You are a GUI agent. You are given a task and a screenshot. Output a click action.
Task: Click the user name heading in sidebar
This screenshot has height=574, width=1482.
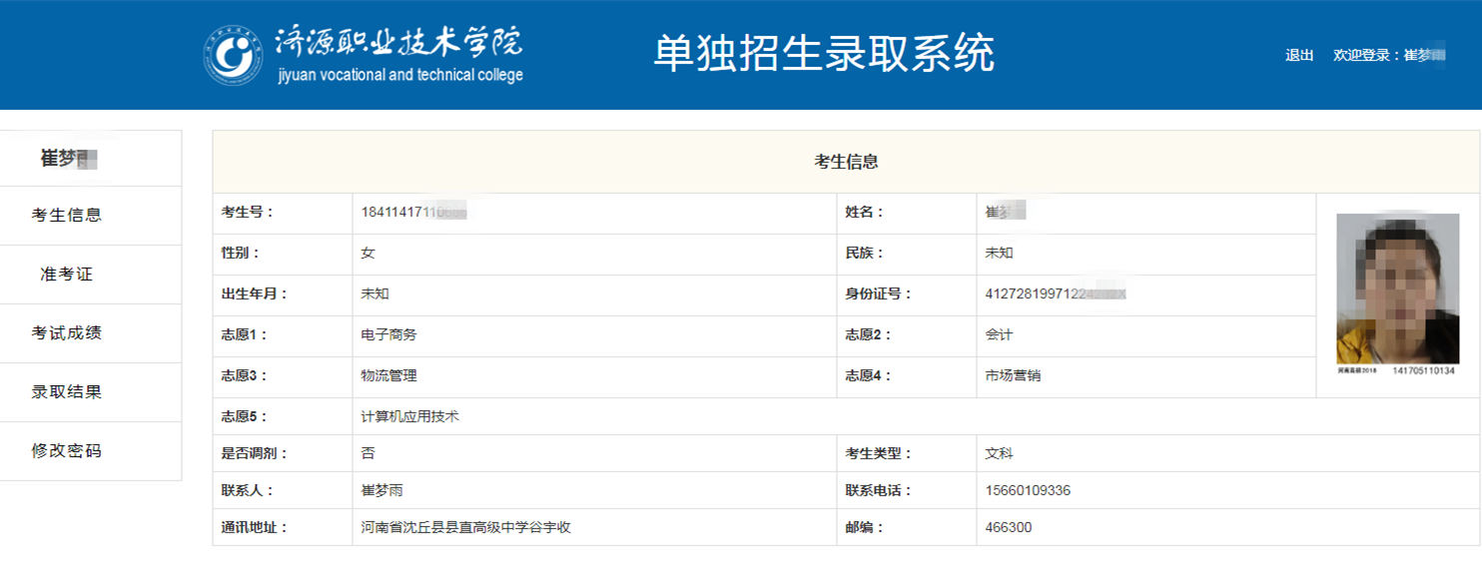69,159
